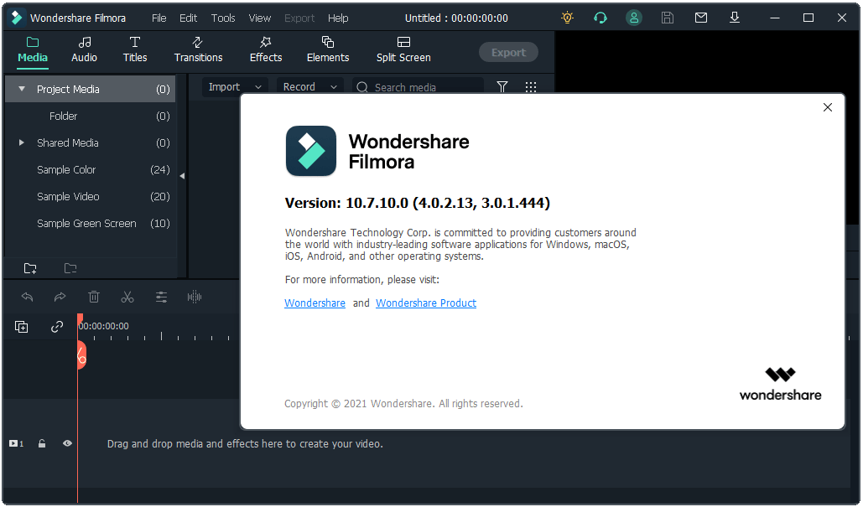Click the Filmora app icon in title bar
Viewport: 863px width, 507px height.
17,18
